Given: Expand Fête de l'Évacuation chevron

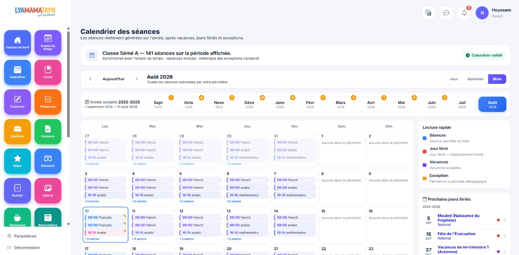Looking at the screenshot, I should pyautogui.click(x=505, y=236).
